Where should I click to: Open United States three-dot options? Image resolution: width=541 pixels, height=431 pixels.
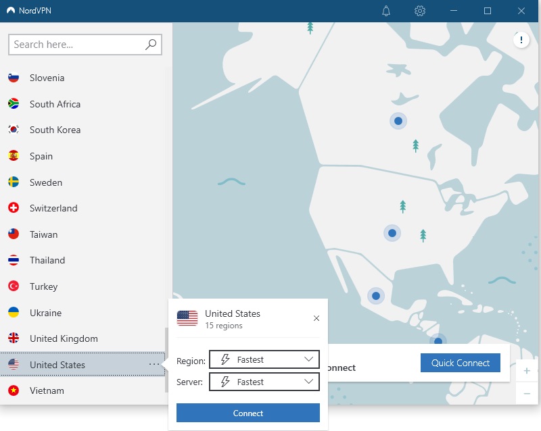pos(154,364)
